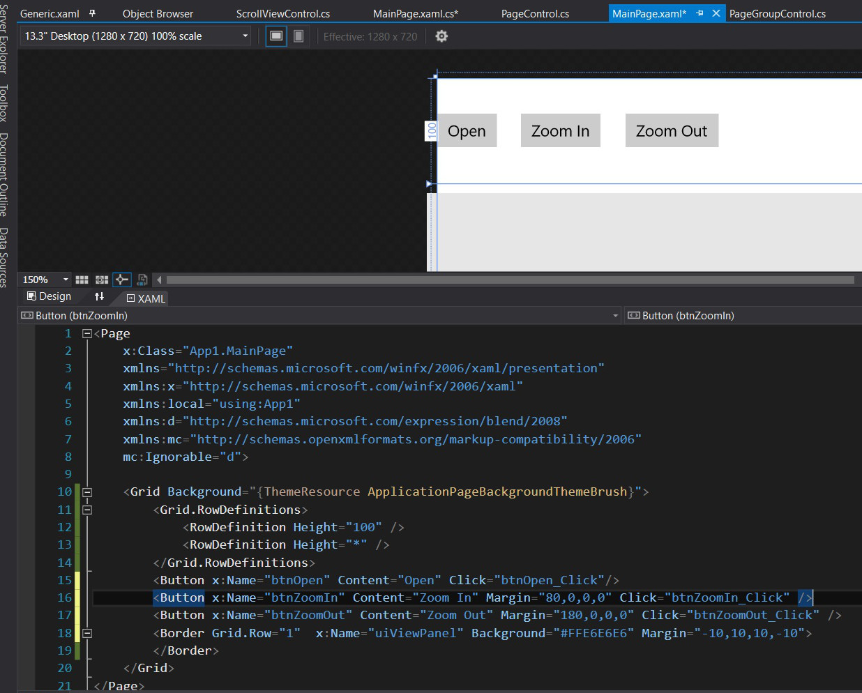
Task: Open the 150% zoom level dropdown
Action: (66, 280)
